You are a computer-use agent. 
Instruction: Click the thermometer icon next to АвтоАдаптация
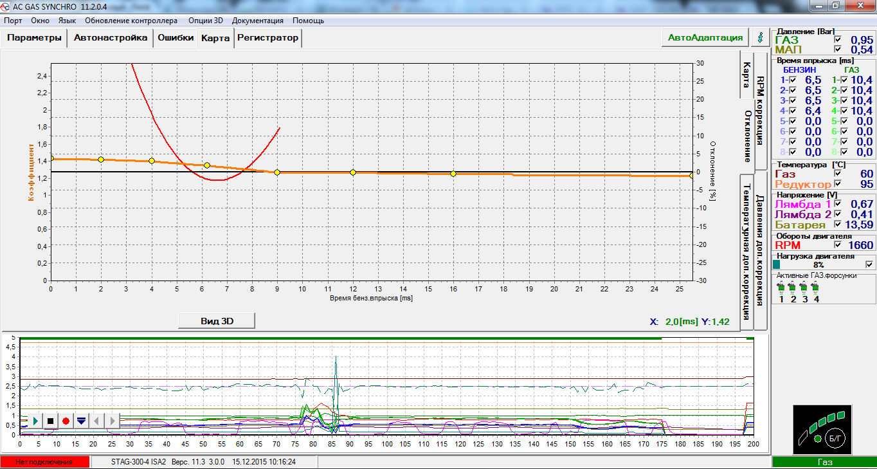pyautogui.click(x=760, y=37)
